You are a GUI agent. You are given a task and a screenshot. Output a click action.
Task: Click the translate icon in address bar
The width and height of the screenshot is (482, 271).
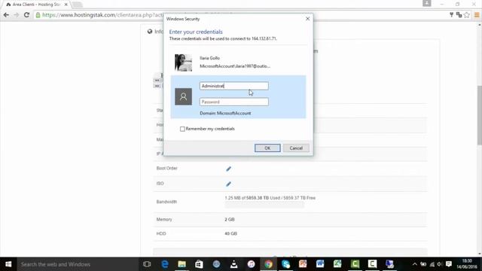coord(459,15)
